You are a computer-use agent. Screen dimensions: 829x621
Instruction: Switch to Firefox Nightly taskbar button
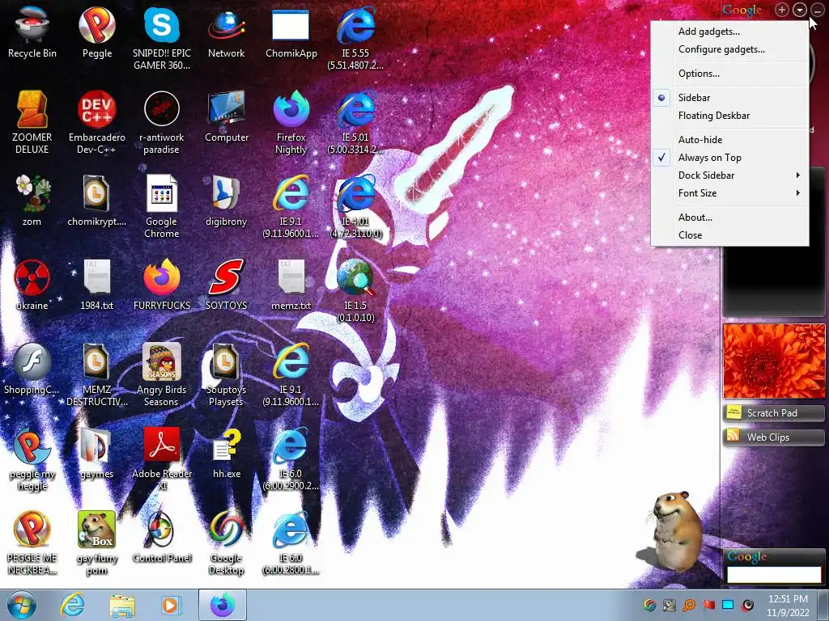(x=223, y=605)
